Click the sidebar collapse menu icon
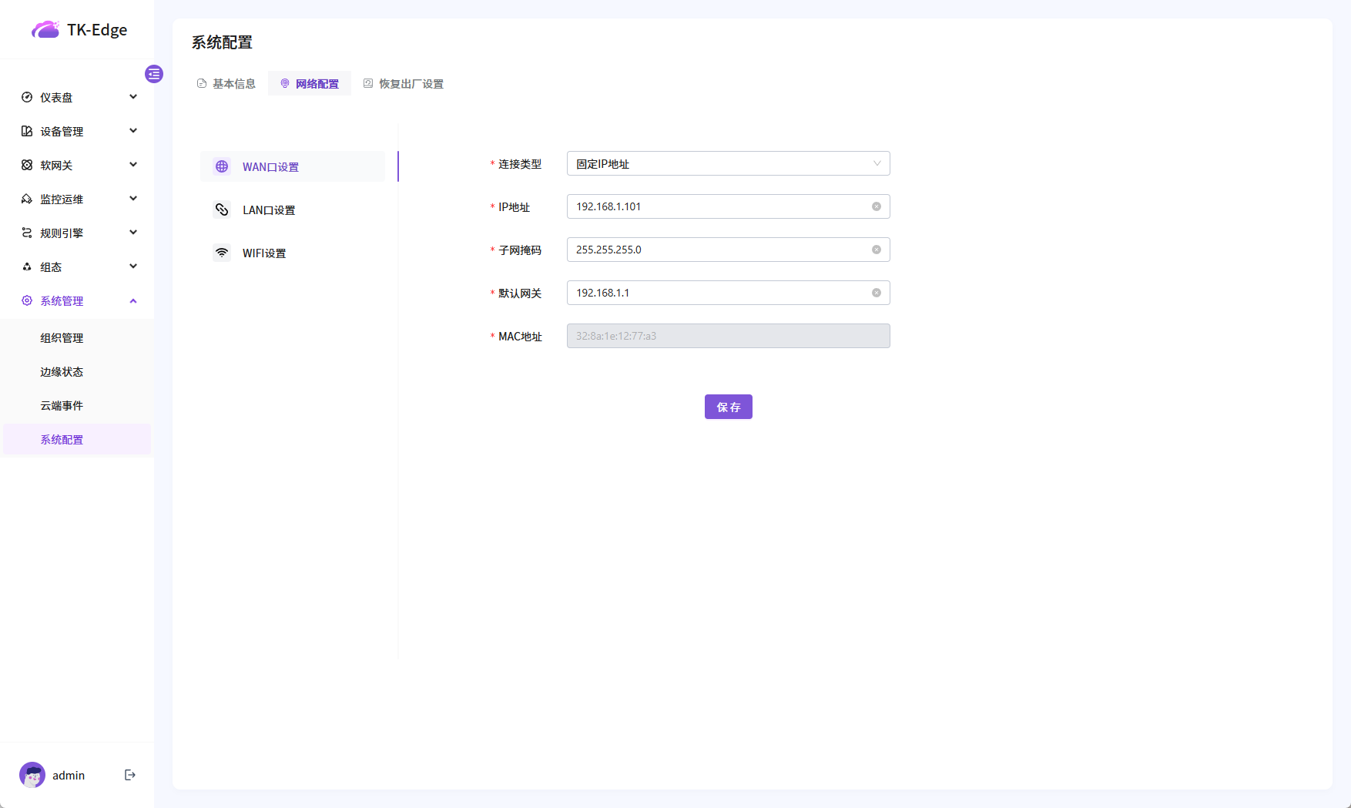 click(154, 74)
